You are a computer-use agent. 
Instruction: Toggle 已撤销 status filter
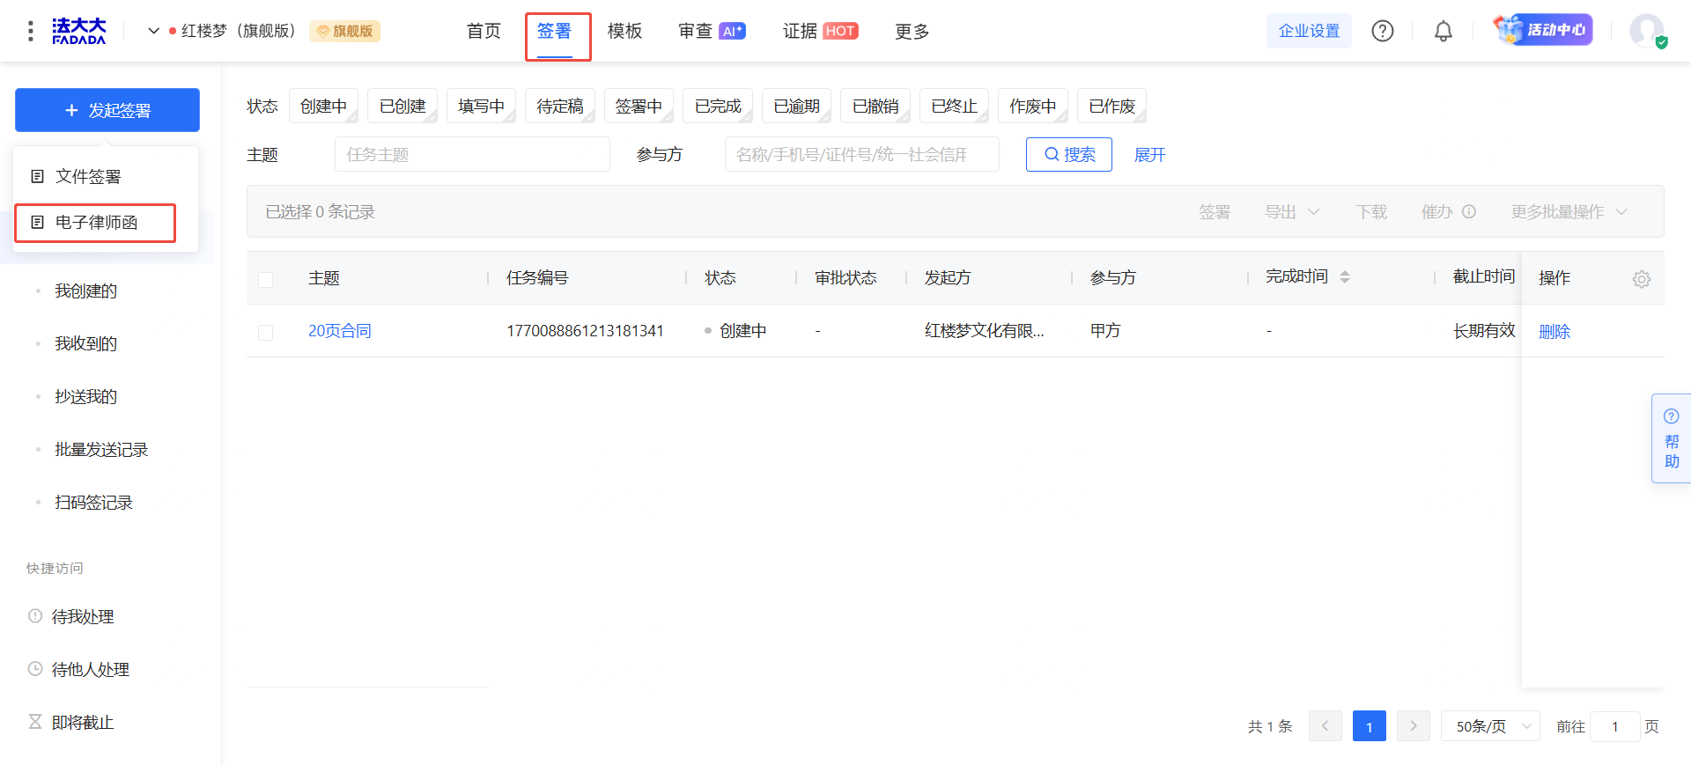(x=875, y=106)
